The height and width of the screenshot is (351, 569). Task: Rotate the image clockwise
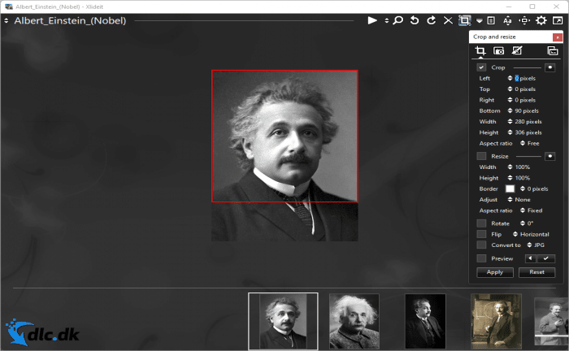(x=431, y=20)
